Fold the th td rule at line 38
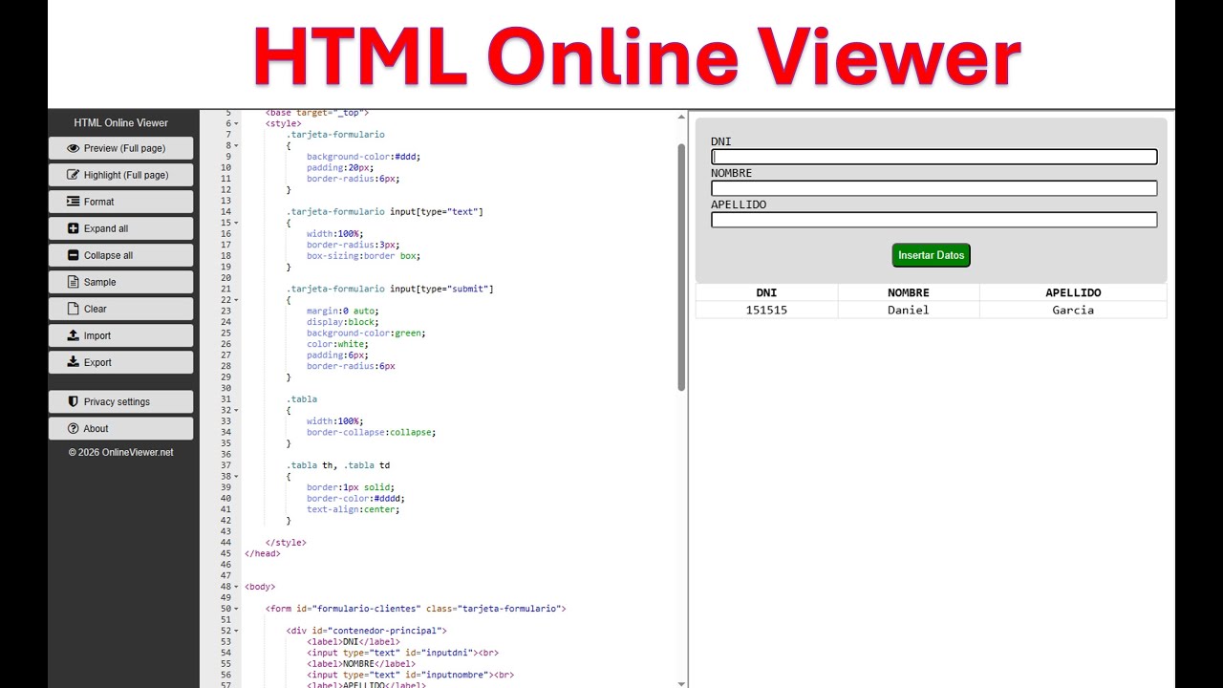The width and height of the screenshot is (1223, 688). click(236, 476)
